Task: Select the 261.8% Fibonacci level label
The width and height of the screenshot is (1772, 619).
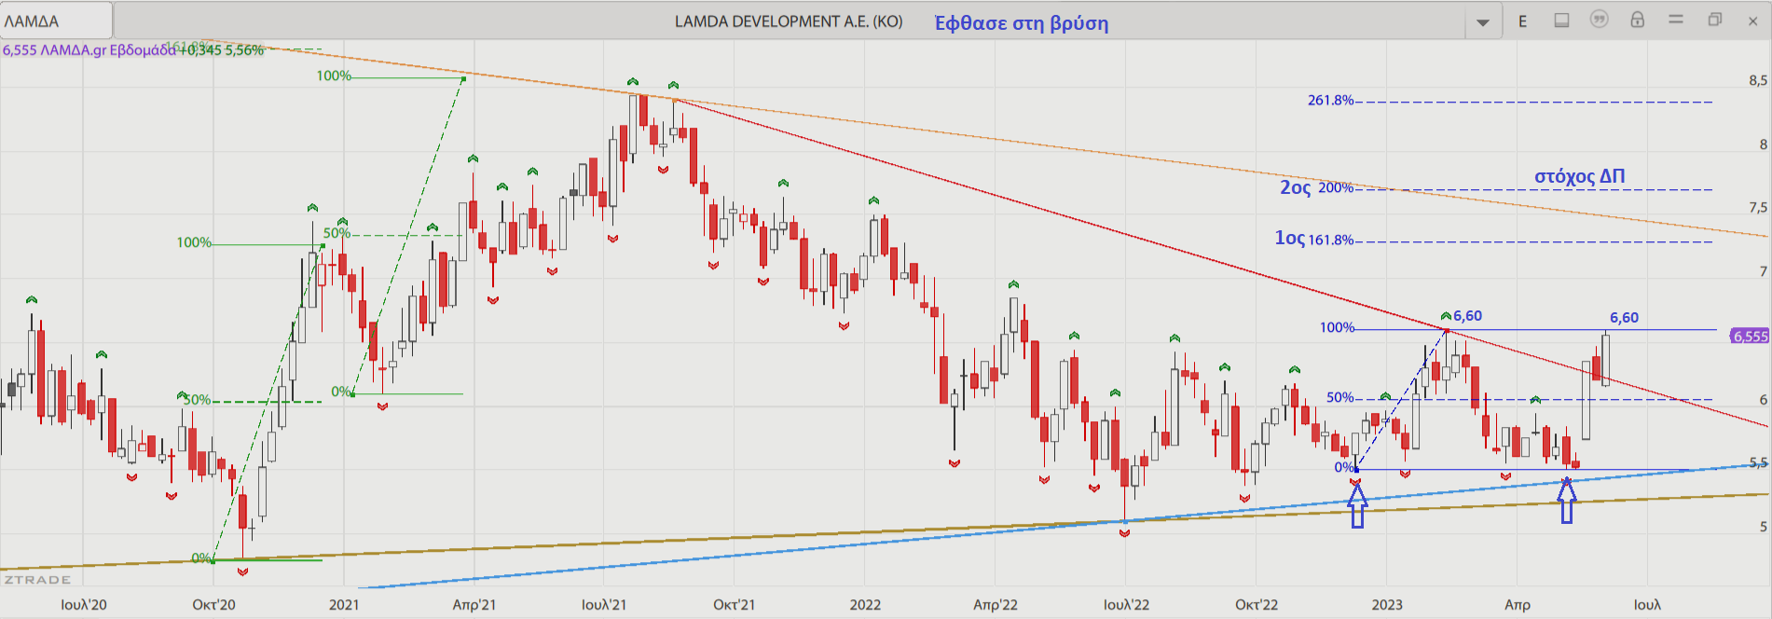Action: (x=1330, y=101)
